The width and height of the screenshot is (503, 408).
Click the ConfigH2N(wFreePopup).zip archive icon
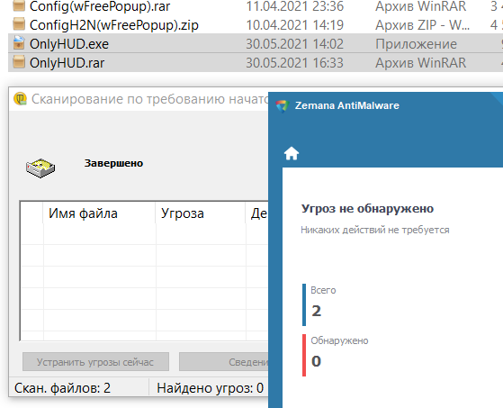(19, 24)
